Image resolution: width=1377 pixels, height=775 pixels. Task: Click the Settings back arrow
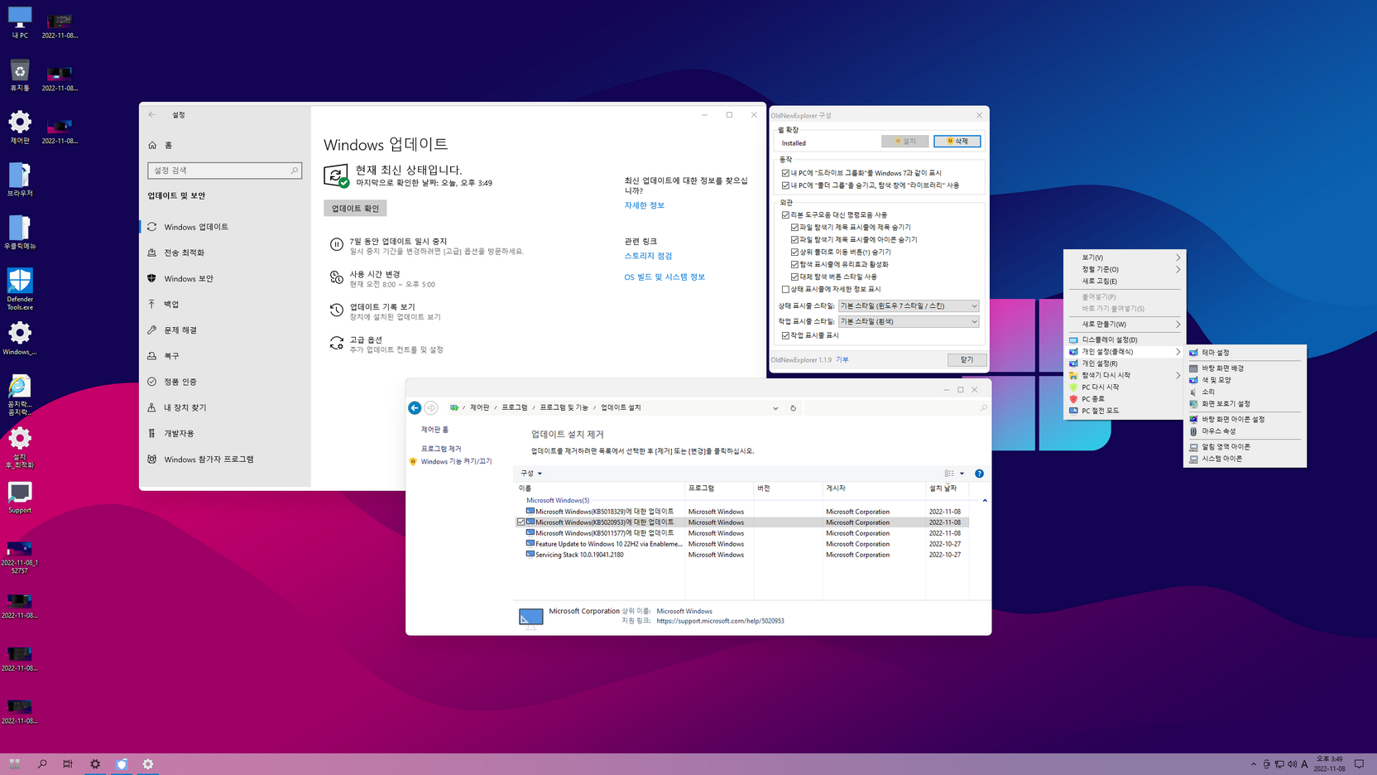[151, 115]
